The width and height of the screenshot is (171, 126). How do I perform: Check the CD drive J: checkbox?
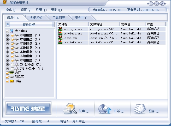point(13,65)
